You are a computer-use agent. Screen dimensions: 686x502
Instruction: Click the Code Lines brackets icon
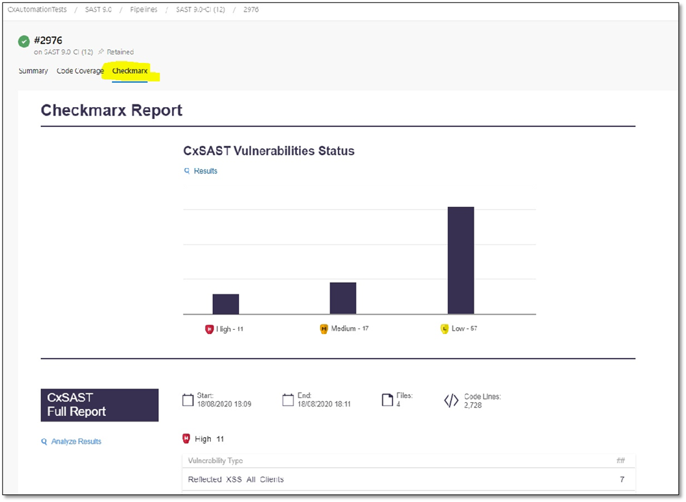[451, 400]
